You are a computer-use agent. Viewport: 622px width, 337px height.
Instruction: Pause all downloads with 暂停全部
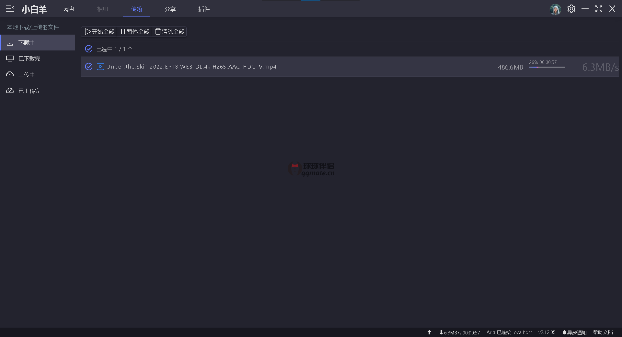[135, 32]
